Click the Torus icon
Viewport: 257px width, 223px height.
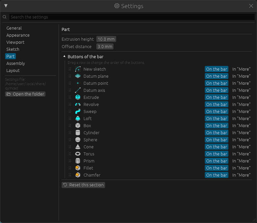78,154
